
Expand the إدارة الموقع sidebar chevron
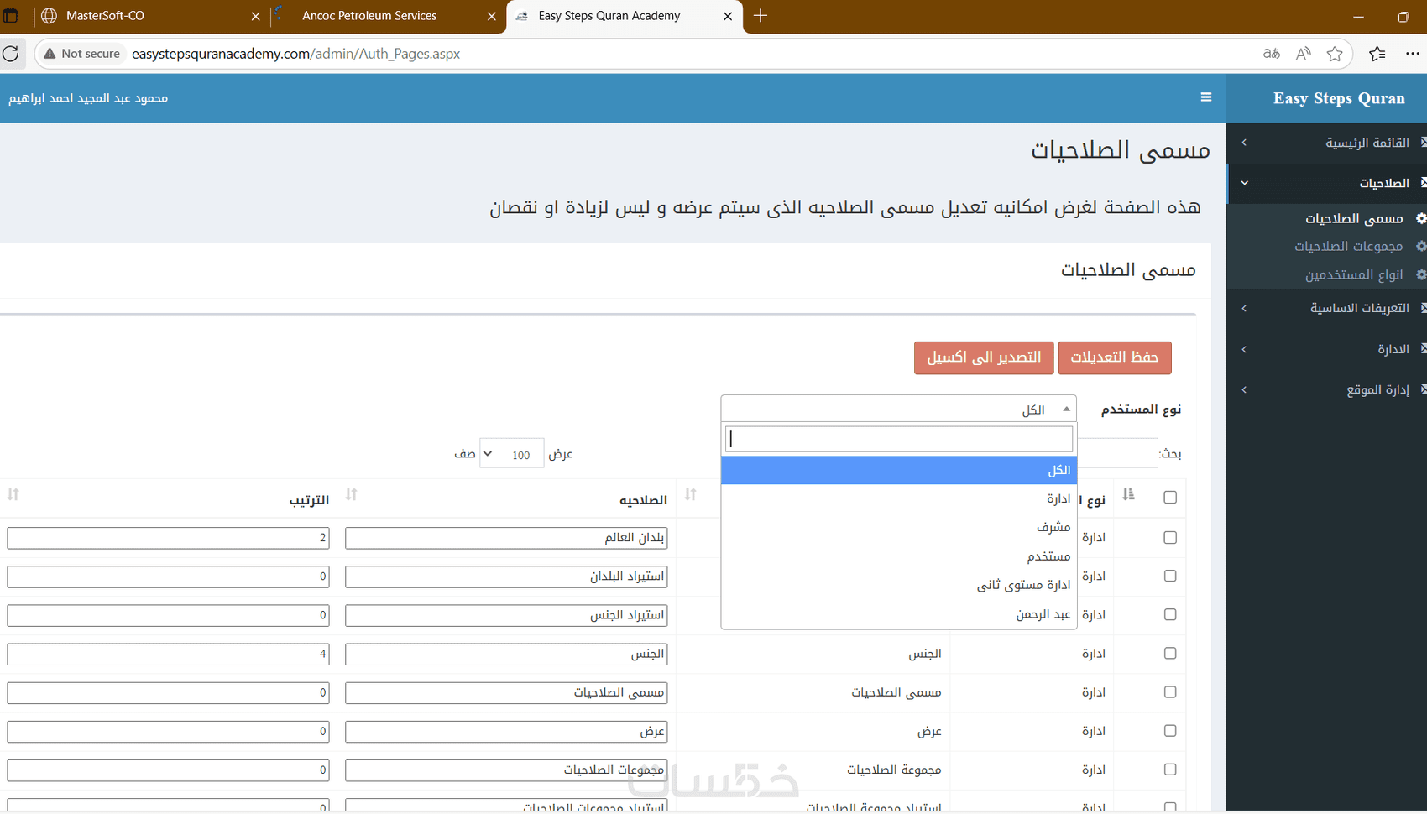pos(1244,389)
